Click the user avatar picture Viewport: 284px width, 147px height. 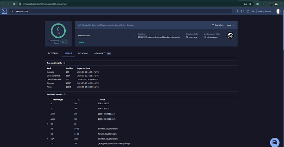(278, 11)
